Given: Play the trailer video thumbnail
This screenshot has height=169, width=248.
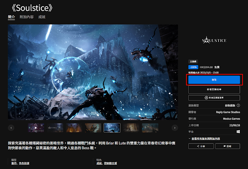Looking at the screenshot, I should (x=36, y=128).
